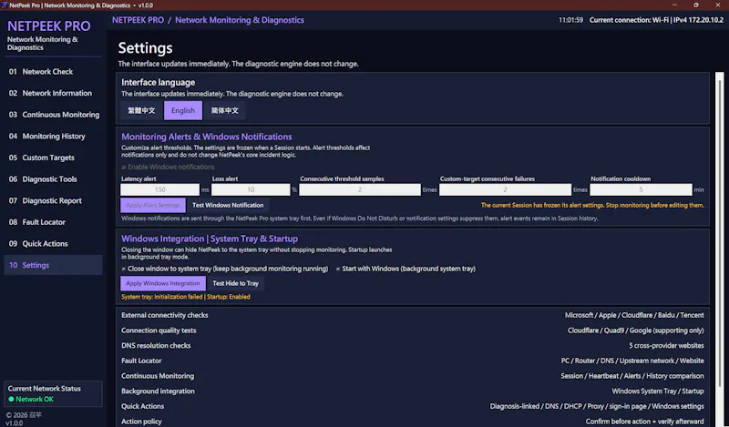Switch interface language to 简体中文
This screenshot has height=427, width=729.
click(224, 110)
